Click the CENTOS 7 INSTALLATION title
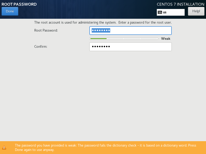 click(181, 4)
